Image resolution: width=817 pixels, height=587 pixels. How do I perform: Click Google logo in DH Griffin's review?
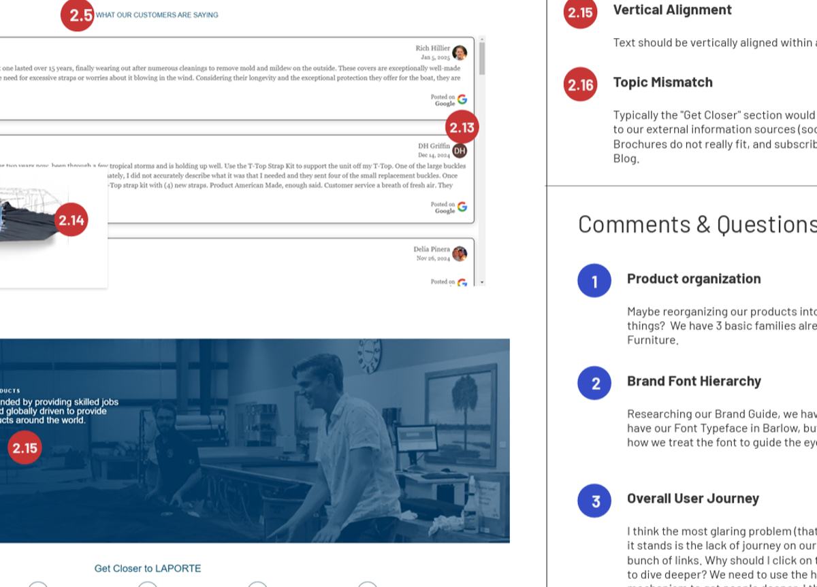point(462,207)
